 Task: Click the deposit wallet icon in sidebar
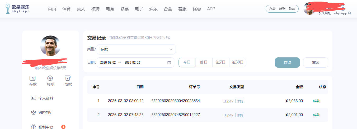pyautogui.click(x=33, y=78)
